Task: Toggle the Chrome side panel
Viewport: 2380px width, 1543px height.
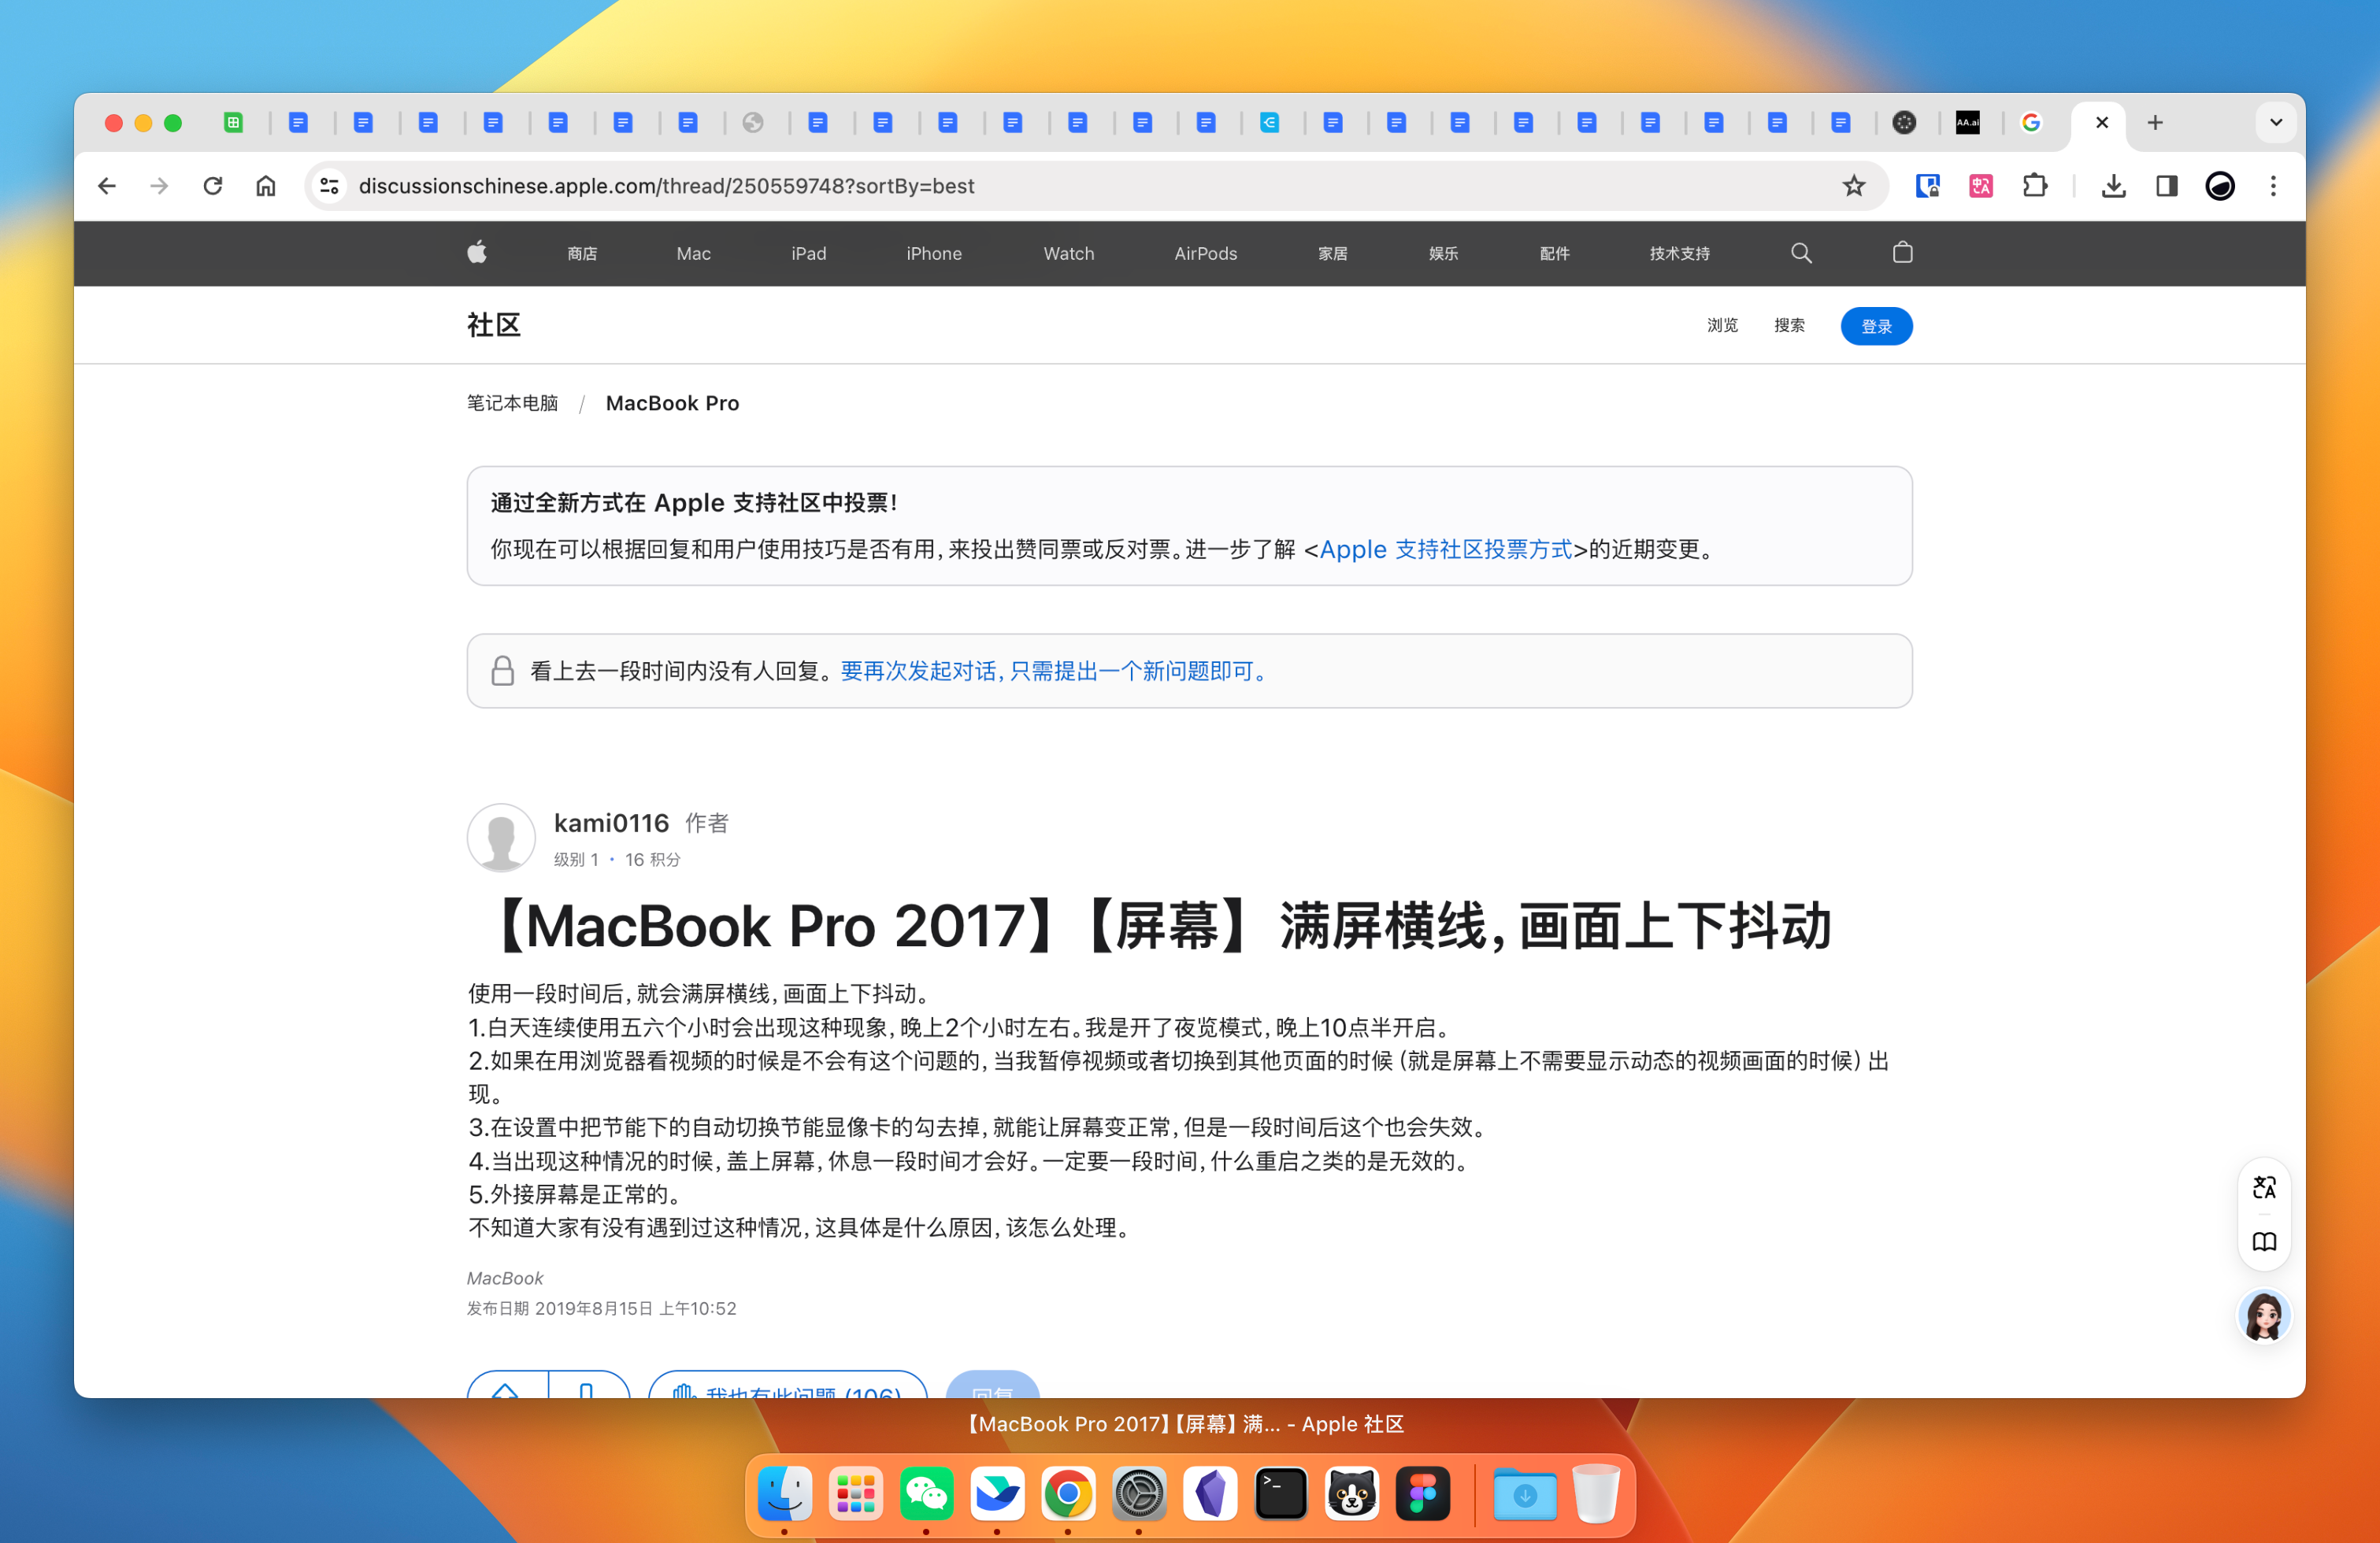Action: (2166, 186)
